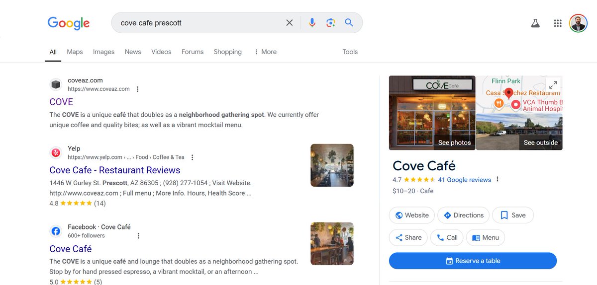Screen dimensions: 597x285
Task: Switch to the Shopping tab
Action: 228,52
